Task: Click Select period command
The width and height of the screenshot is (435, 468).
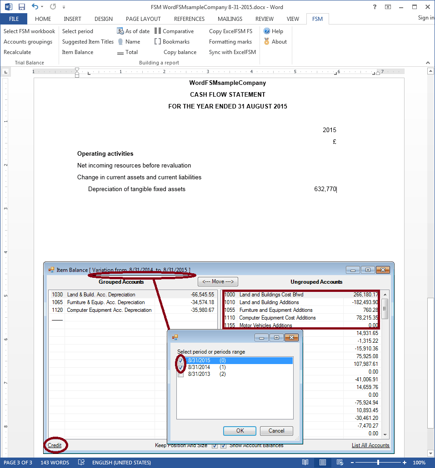Action: [x=77, y=31]
